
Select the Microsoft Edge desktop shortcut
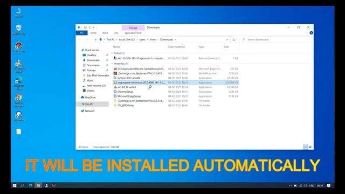[19, 84]
